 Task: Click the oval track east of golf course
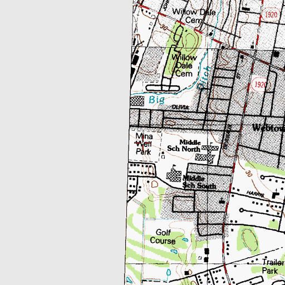(250, 240)
